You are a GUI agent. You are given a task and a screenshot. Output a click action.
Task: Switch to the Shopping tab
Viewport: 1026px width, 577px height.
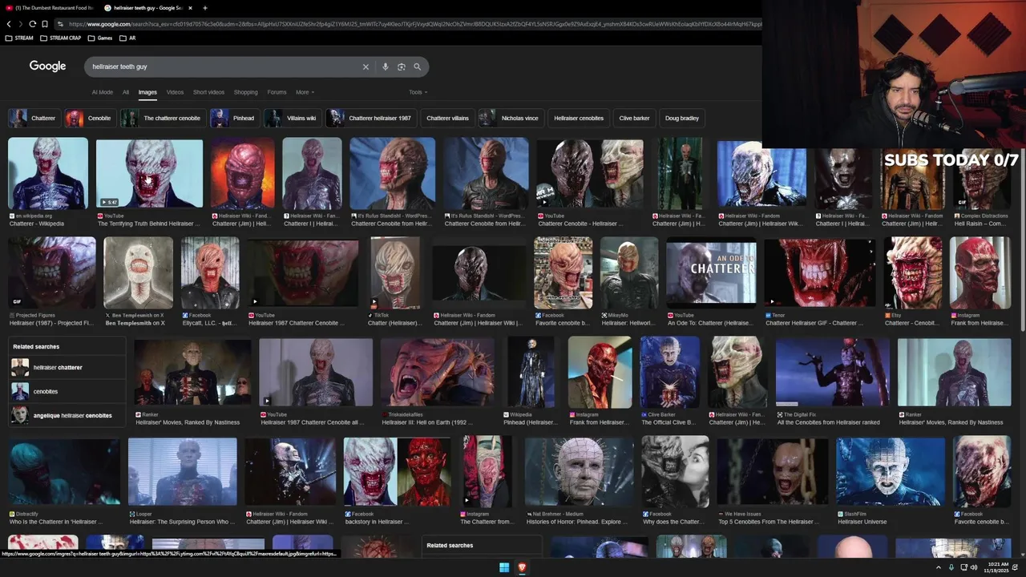coord(245,92)
